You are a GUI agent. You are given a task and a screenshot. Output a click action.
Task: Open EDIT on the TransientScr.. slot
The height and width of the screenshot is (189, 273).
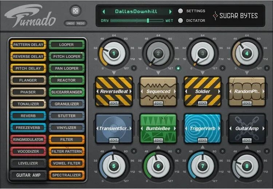pyautogui.click(x=114, y=141)
